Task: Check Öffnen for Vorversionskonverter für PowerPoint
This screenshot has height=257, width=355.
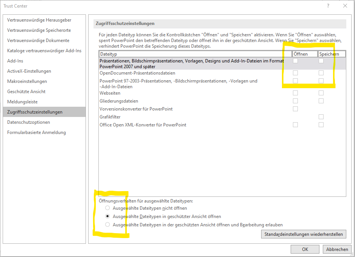Action: (x=295, y=109)
